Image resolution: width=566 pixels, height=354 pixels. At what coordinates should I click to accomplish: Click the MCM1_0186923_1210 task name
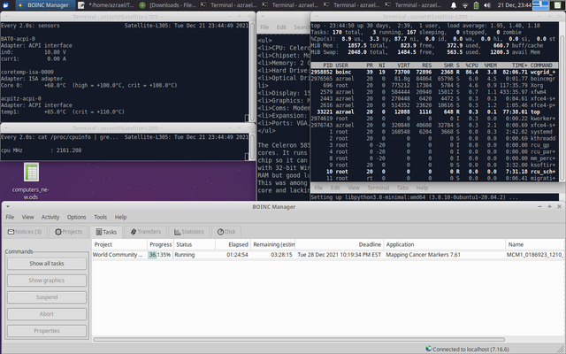point(535,255)
